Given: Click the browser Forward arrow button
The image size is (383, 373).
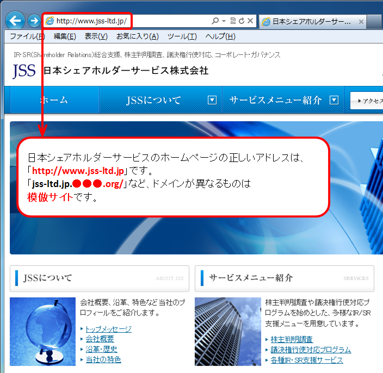Looking at the screenshot, I should (x=34, y=21).
